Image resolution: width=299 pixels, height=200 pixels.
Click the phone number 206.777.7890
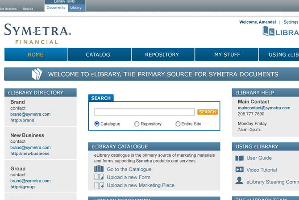tap(251, 114)
